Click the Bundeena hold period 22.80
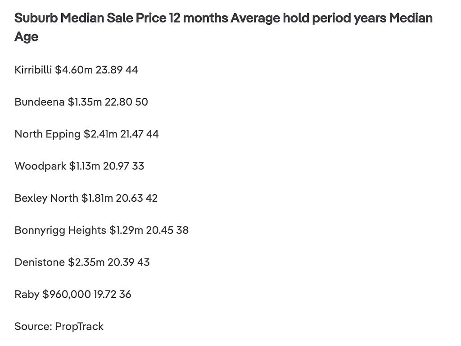 click(x=118, y=102)
